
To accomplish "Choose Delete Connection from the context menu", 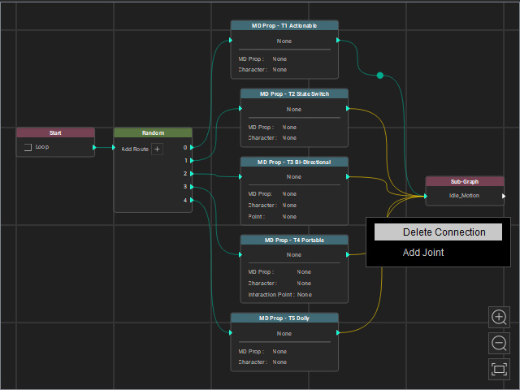I will point(438,232).
